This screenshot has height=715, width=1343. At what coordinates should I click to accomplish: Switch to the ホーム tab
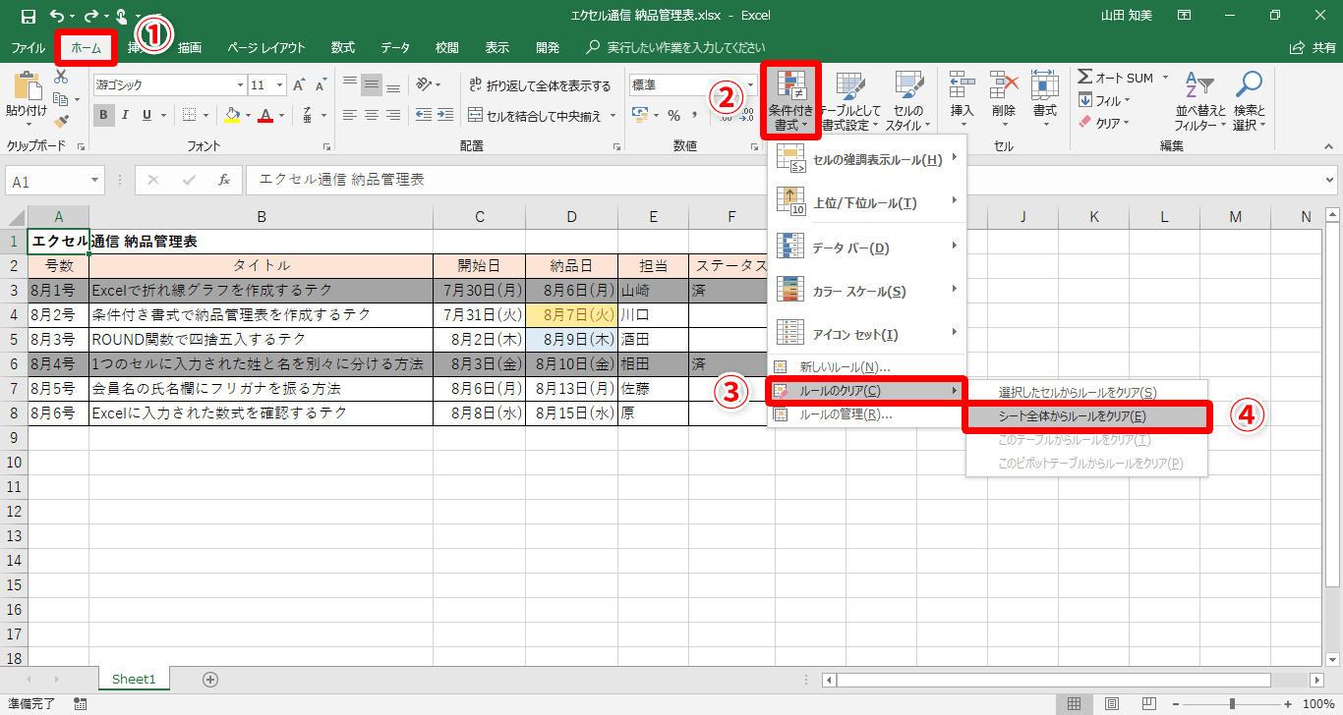(x=87, y=47)
